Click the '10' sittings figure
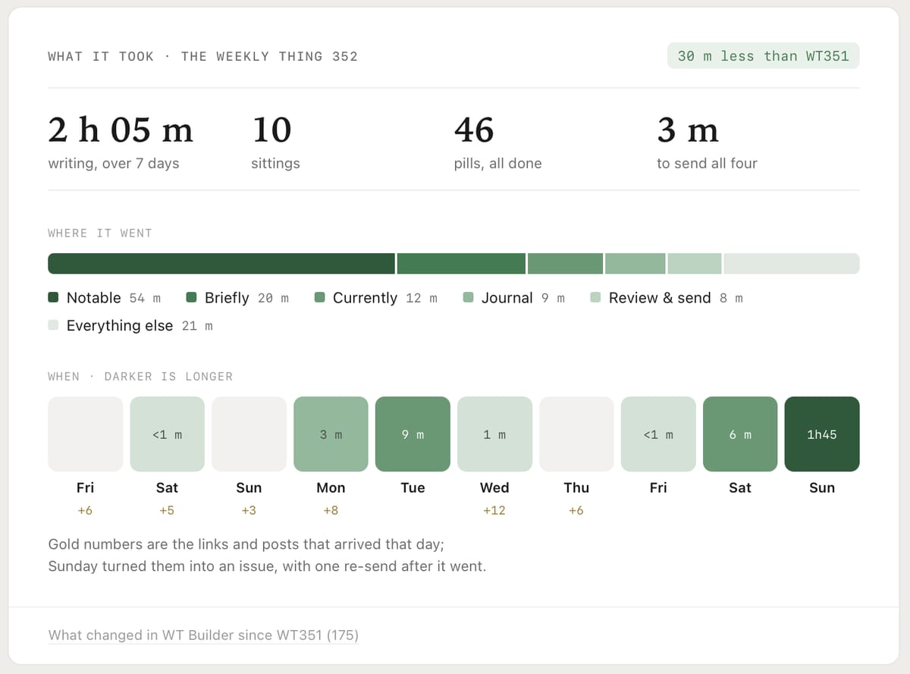This screenshot has width=910, height=674. 271,130
